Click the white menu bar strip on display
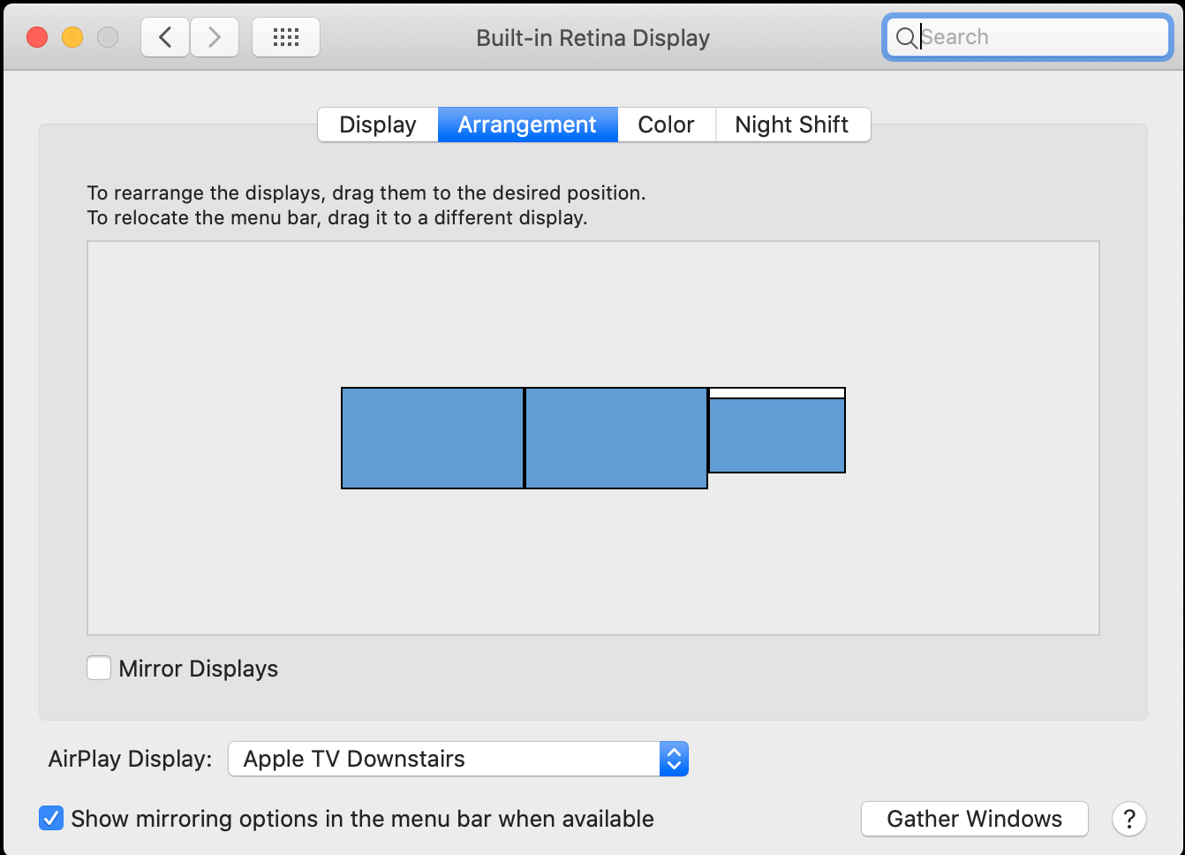 [777, 393]
